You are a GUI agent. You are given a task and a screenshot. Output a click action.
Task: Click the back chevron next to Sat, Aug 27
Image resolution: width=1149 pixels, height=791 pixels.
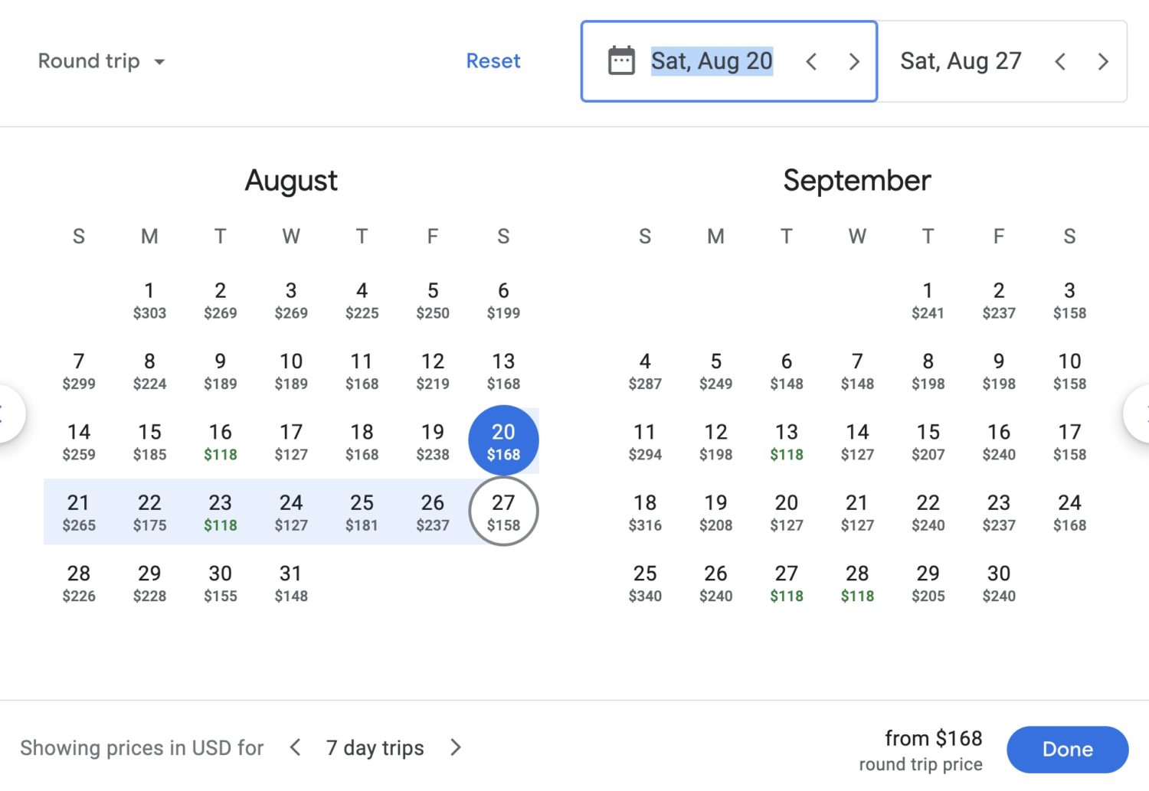(x=1060, y=61)
